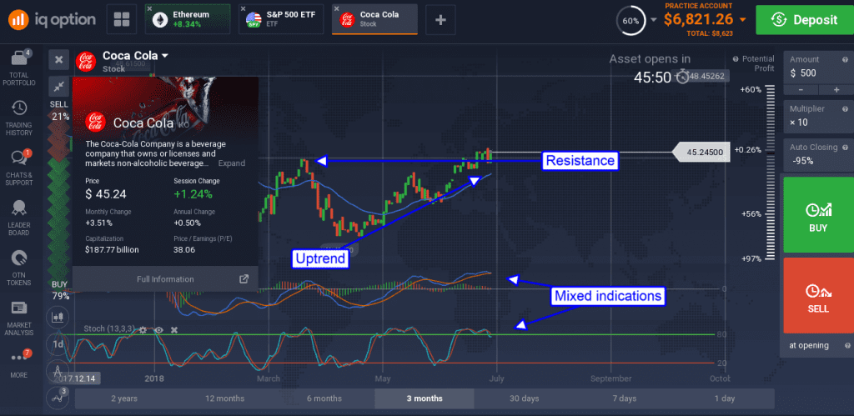The image size is (854, 416).
Task: Expand the Coca Cola asset dropdown
Action: point(164,56)
